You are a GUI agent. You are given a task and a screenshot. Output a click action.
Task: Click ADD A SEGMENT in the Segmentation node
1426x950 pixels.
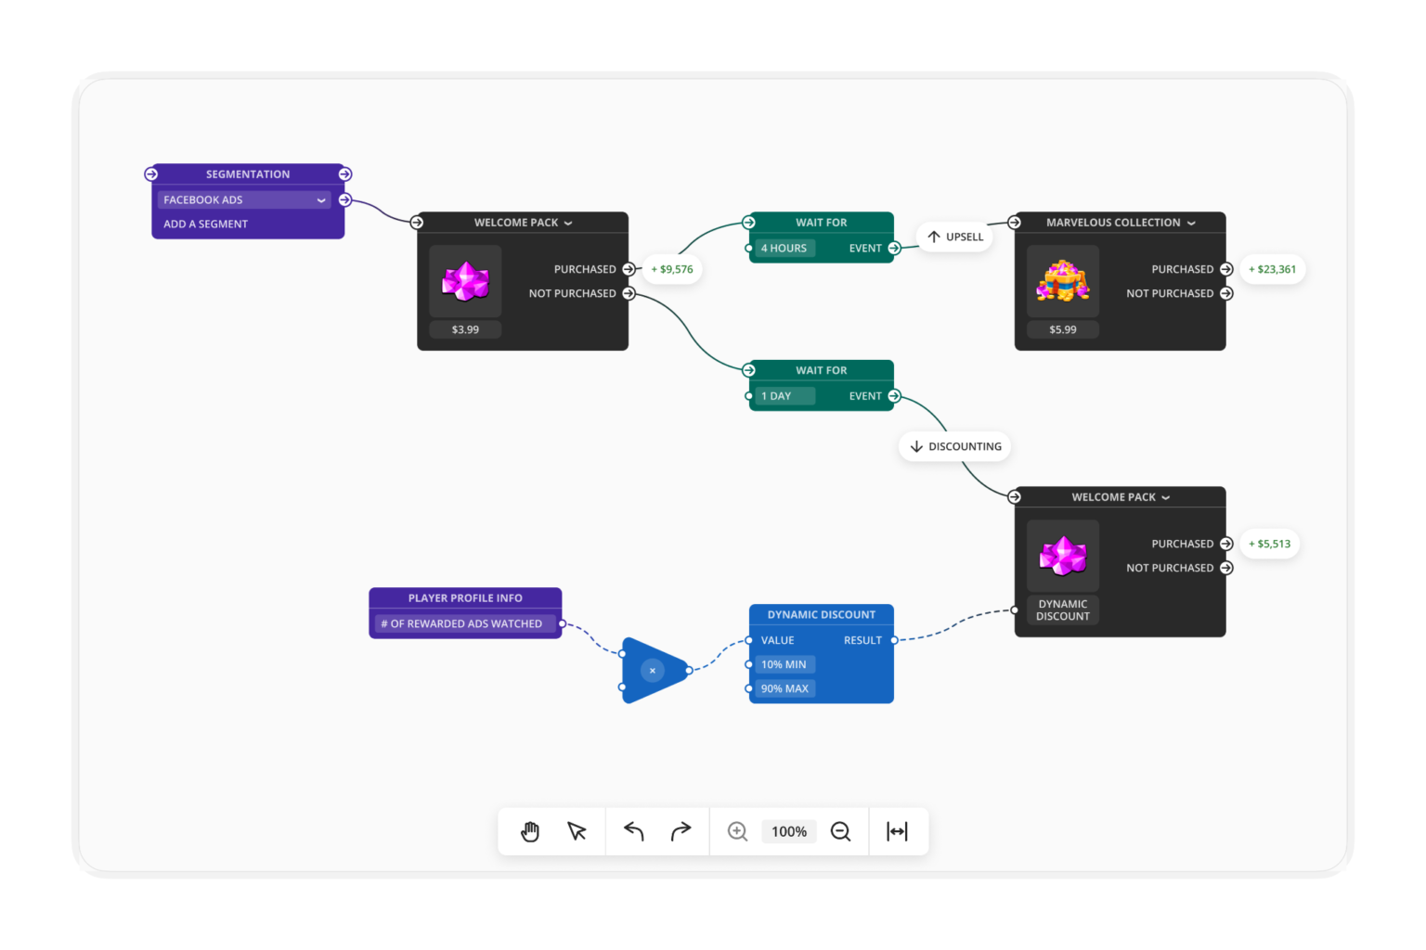[205, 224]
